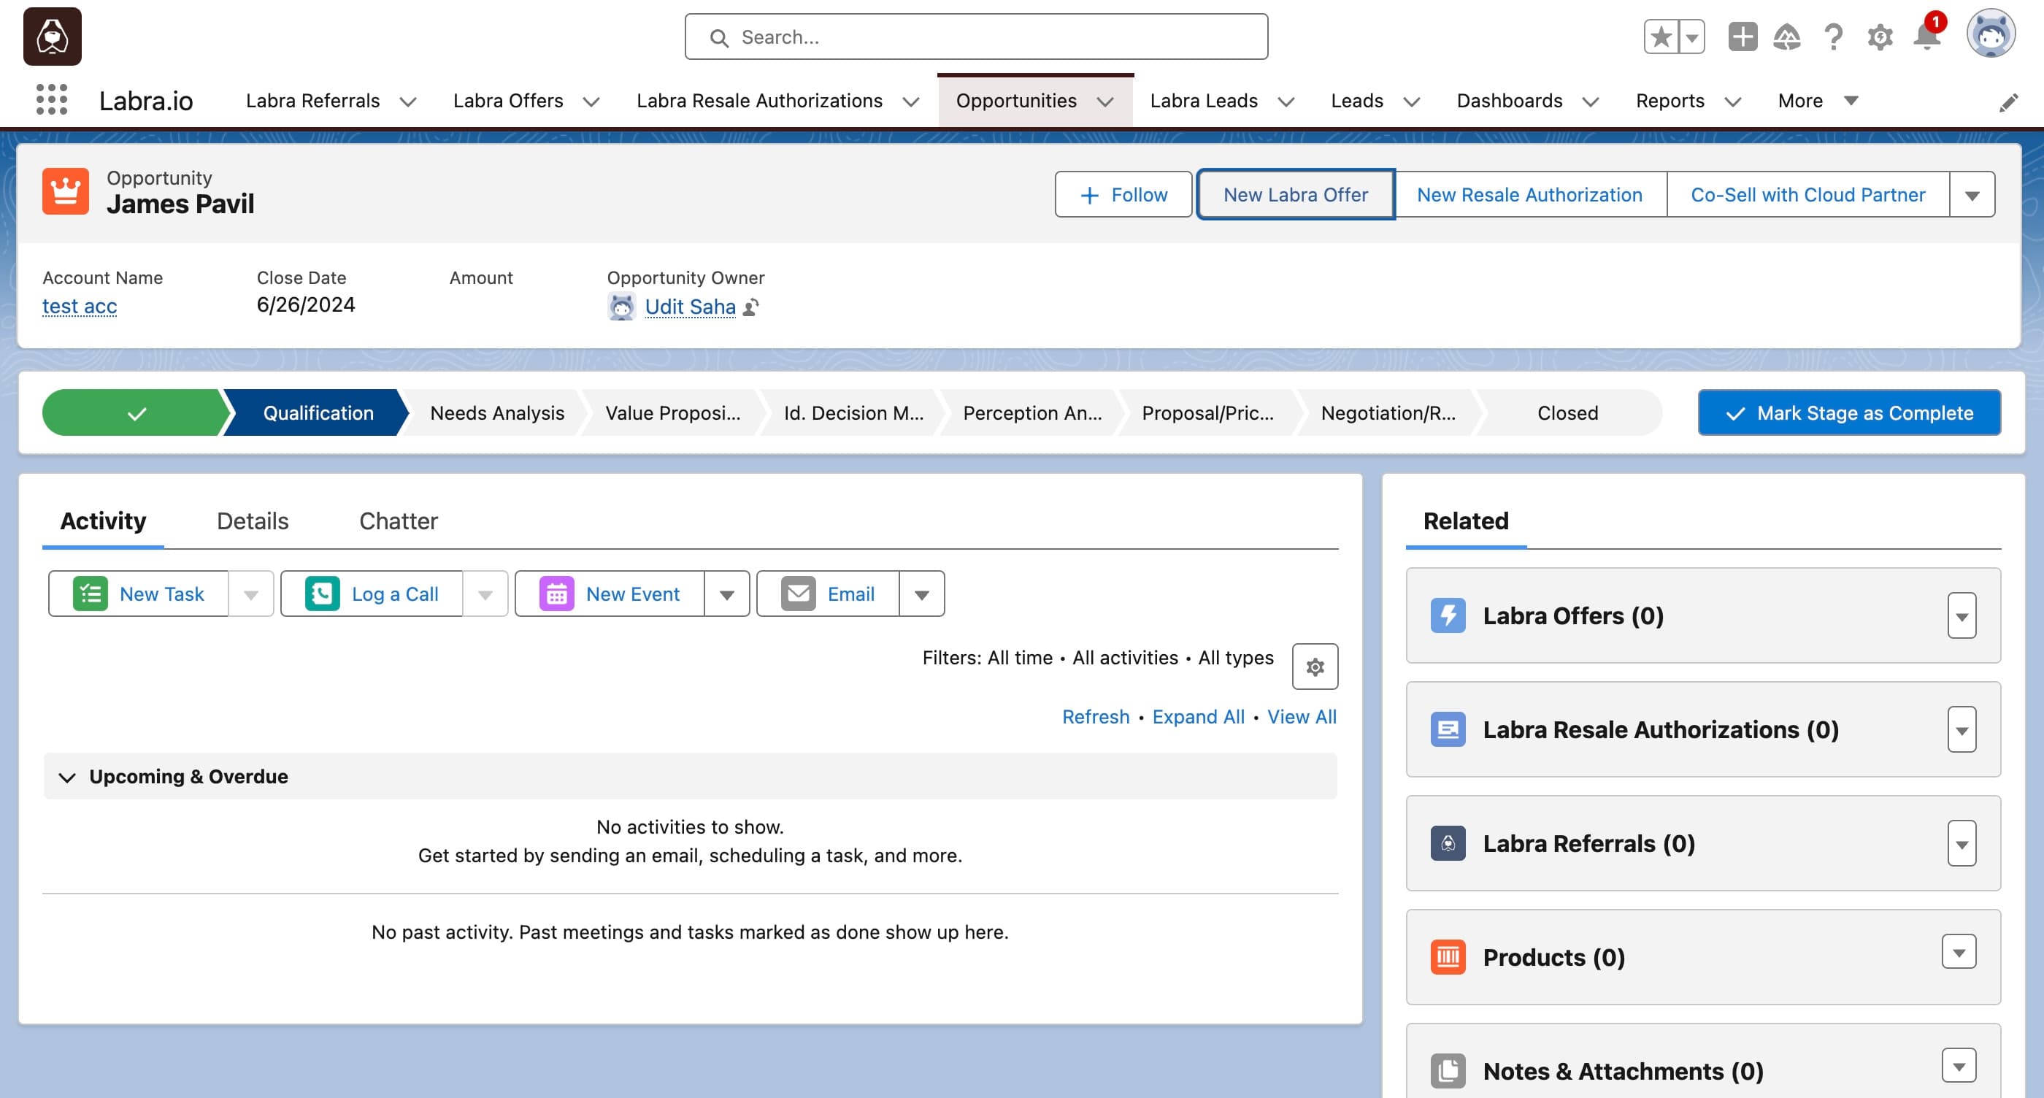
Task: Open New Task dropdown arrow
Action: pyautogui.click(x=250, y=594)
